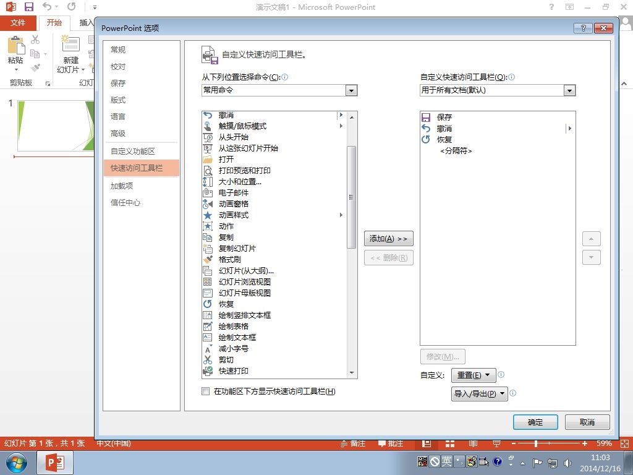
Task: Select the 从头开始 slideshow icon
Action: coord(208,137)
